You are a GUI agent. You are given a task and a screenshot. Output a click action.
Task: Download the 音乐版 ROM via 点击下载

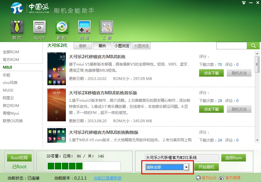[211, 109]
